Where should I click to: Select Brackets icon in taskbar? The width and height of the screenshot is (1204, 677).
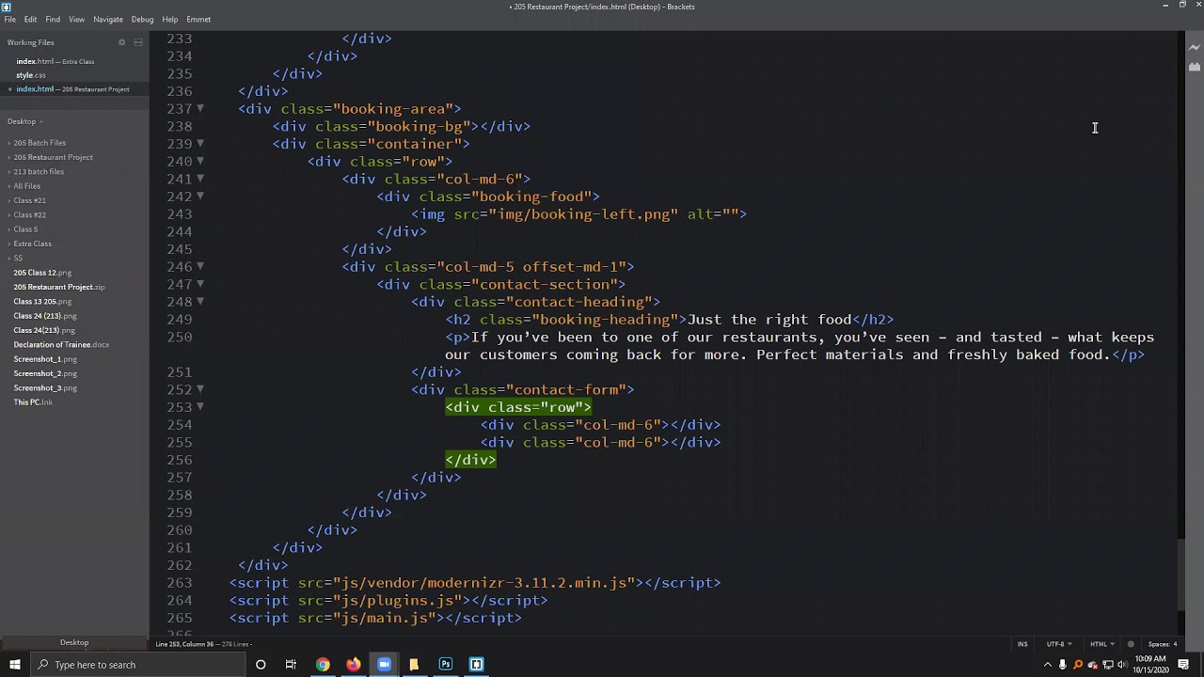(x=476, y=665)
